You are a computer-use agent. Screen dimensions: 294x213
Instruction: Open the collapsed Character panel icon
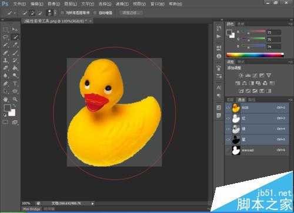click(x=219, y=87)
